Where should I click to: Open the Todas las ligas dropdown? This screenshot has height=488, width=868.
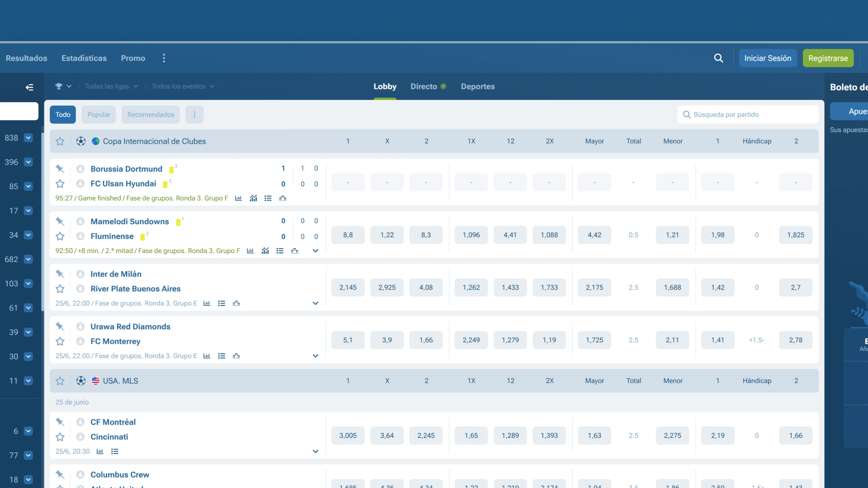pos(111,86)
